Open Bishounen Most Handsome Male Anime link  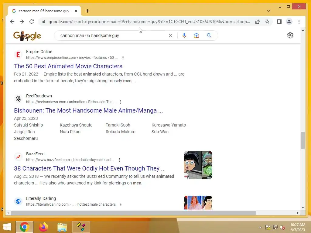(x=88, y=110)
